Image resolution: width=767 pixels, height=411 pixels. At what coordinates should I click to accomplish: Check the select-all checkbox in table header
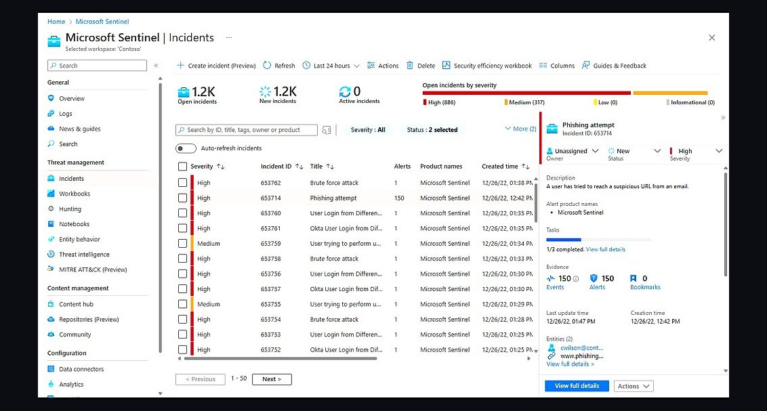coord(182,167)
